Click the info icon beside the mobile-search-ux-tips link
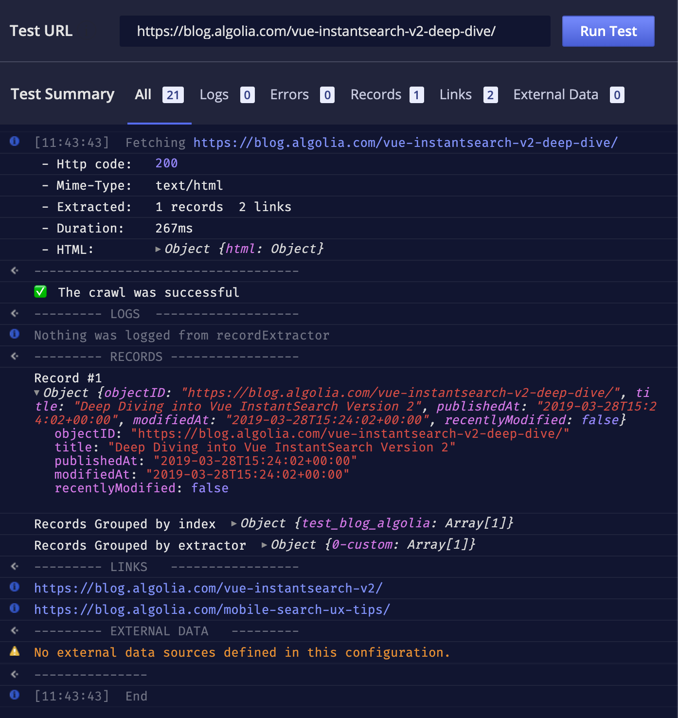 pyautogui.click(x=14, y=609)
